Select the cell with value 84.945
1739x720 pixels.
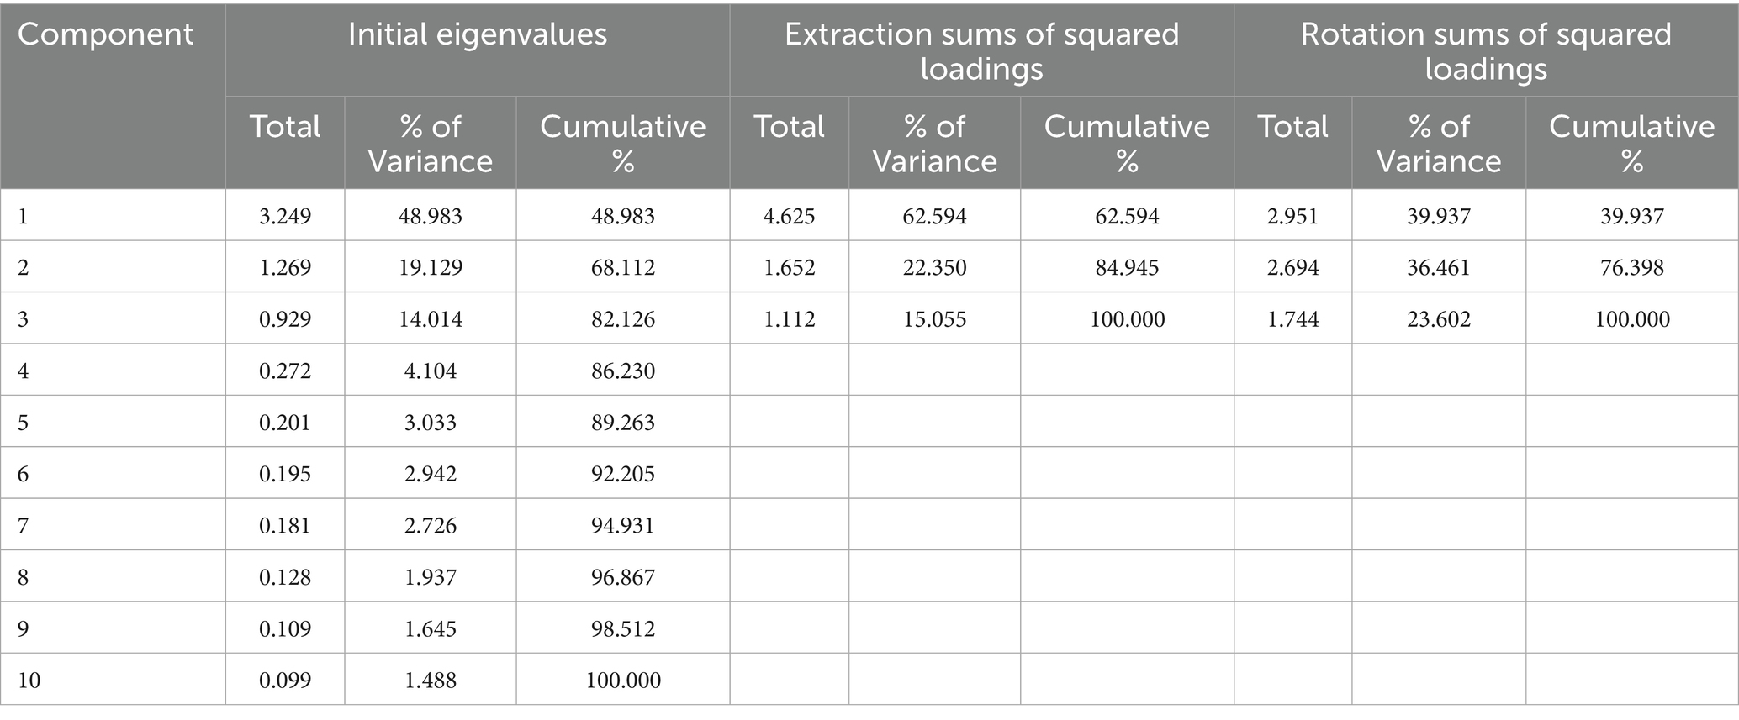coord(1127,268)
